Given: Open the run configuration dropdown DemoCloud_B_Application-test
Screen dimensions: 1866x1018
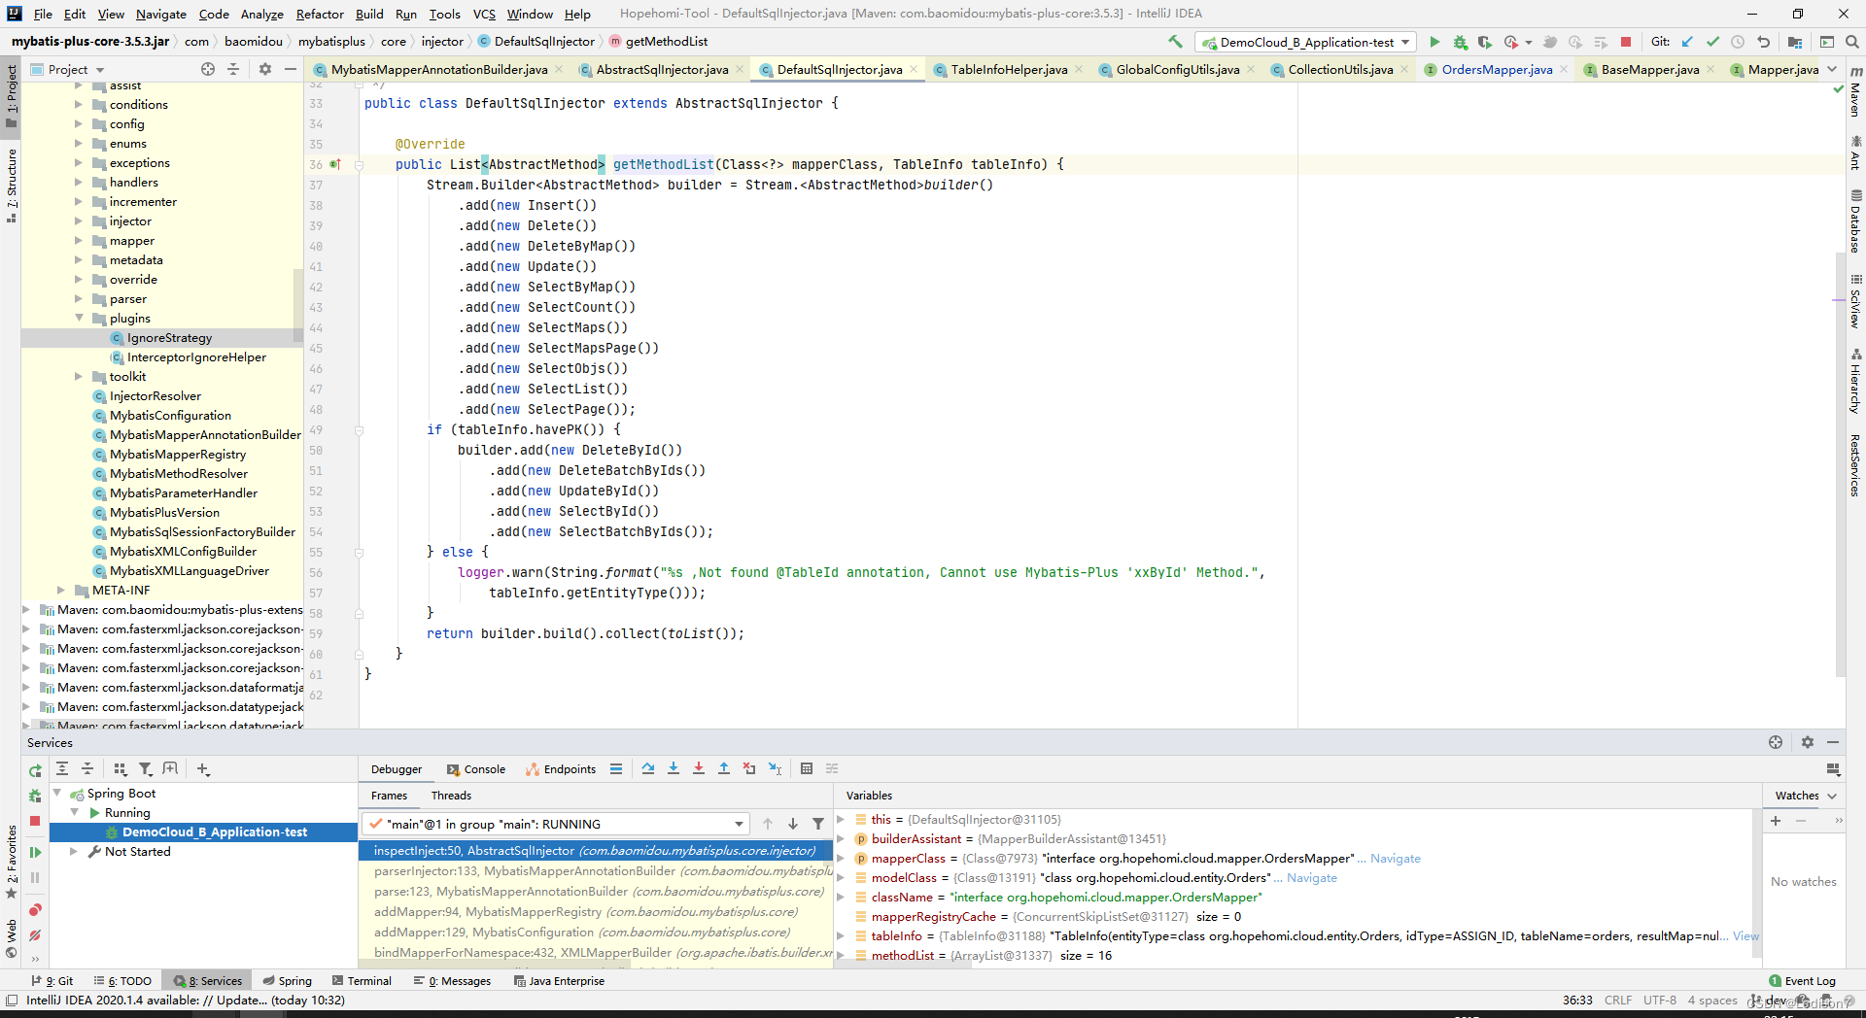Looking at the screenshot, I should click(x=1306, y=42).
